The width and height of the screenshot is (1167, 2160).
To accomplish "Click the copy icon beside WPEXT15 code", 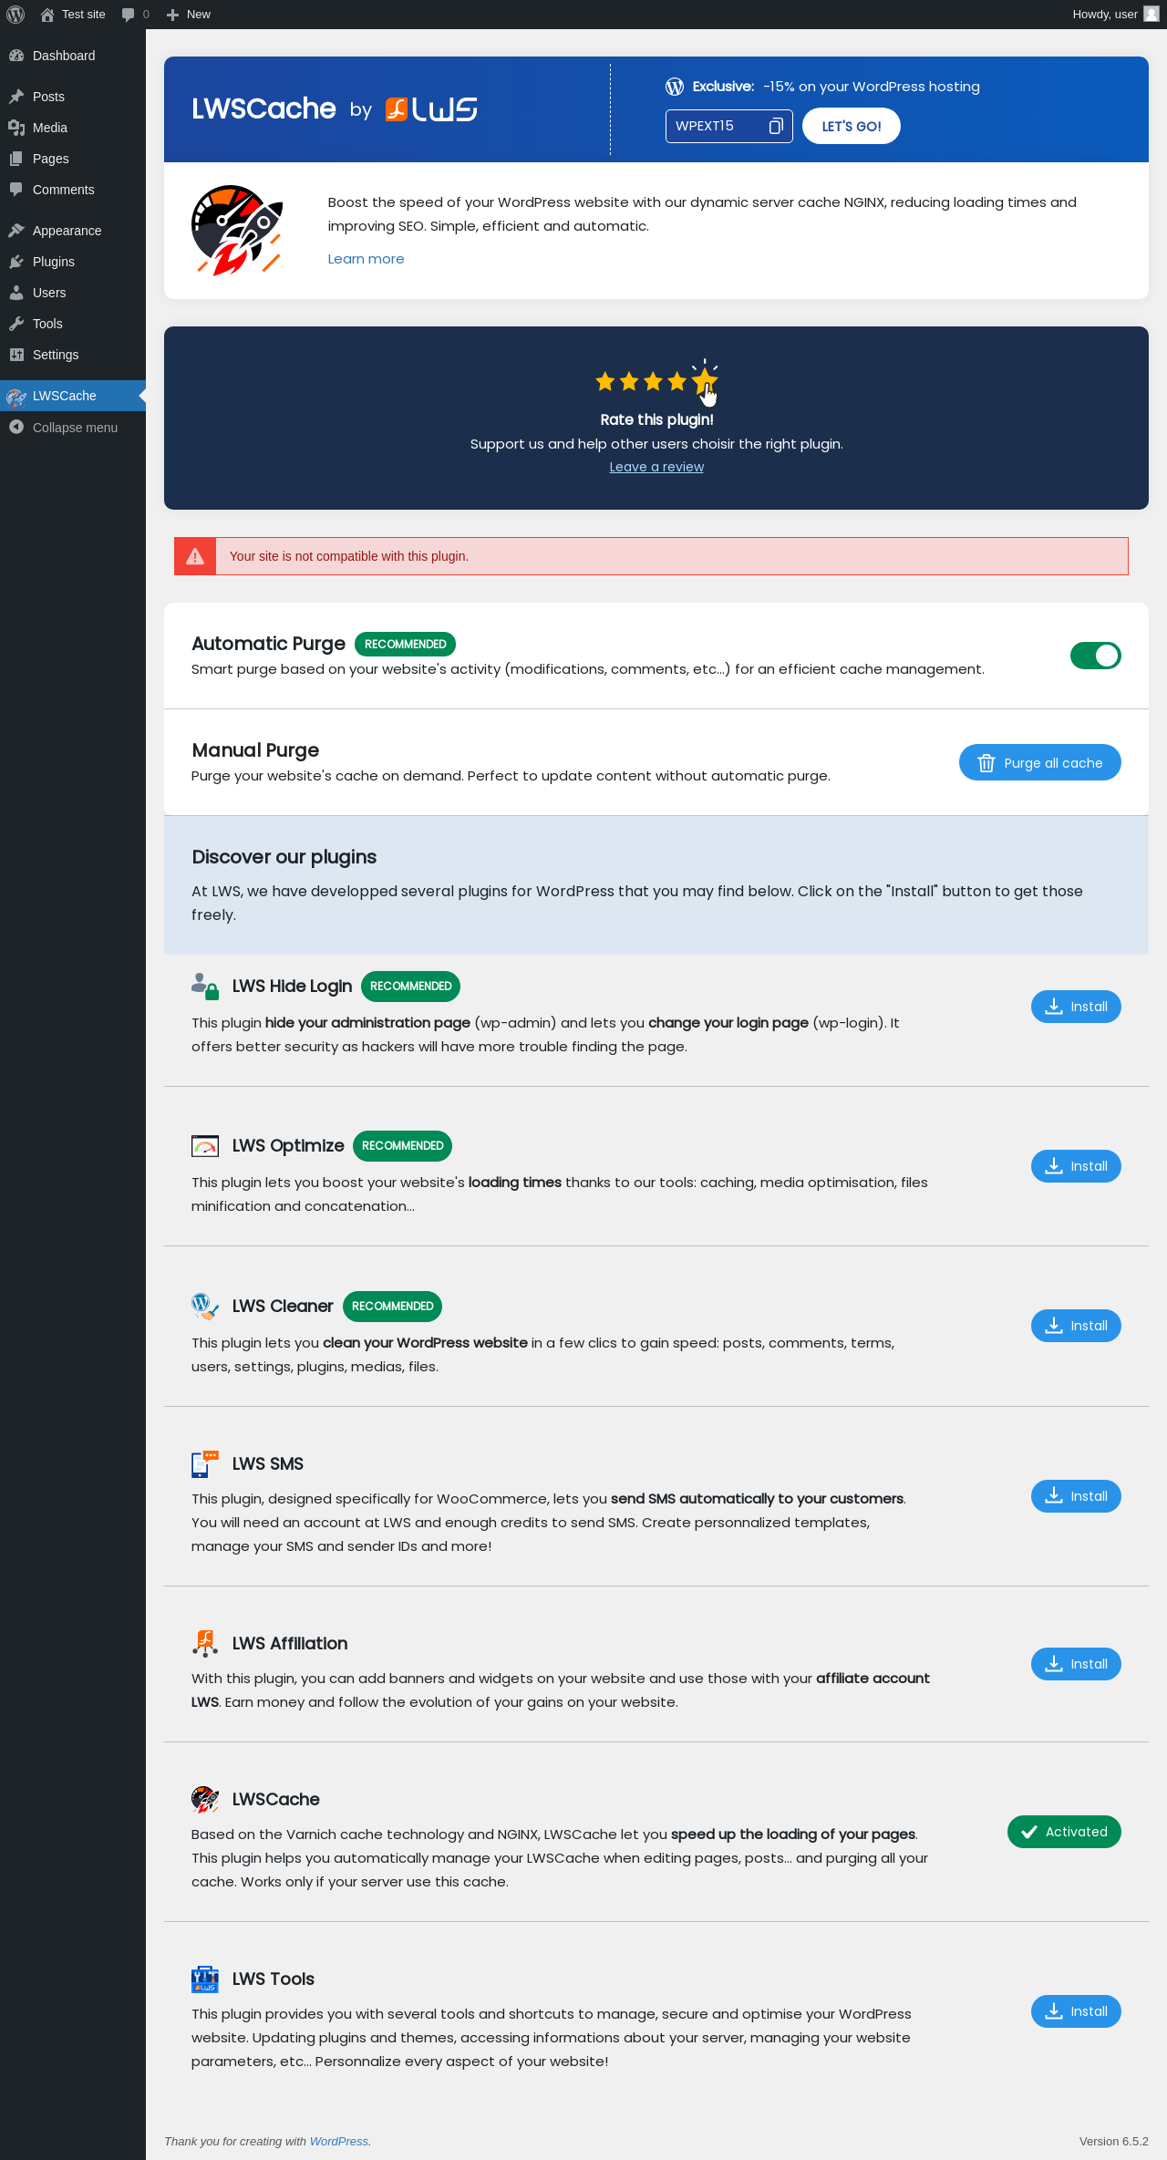I will pos(776,126).
